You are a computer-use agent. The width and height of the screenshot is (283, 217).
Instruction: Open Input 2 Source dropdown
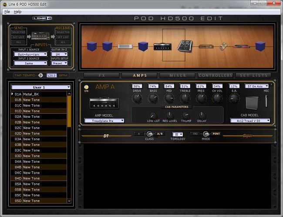pos(30,63)
